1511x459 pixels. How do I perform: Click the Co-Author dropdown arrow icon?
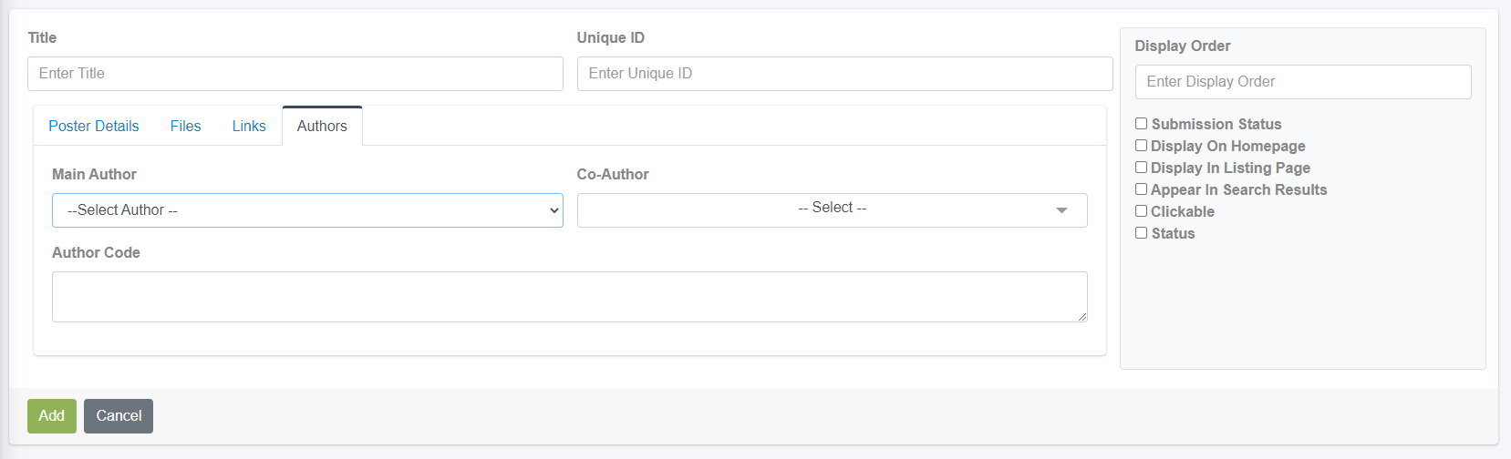(x=1061, y=210)
